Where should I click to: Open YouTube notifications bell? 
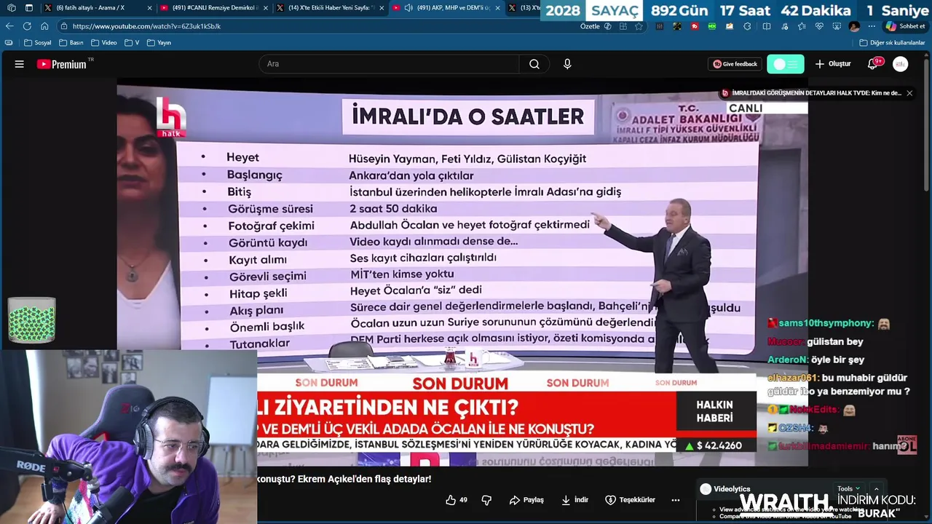pos(872,64)
